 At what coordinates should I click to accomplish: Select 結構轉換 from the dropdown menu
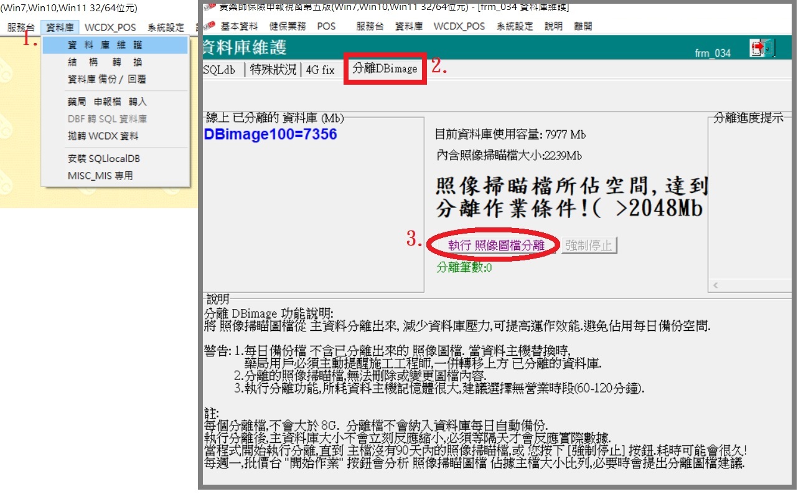pos(115,62)
